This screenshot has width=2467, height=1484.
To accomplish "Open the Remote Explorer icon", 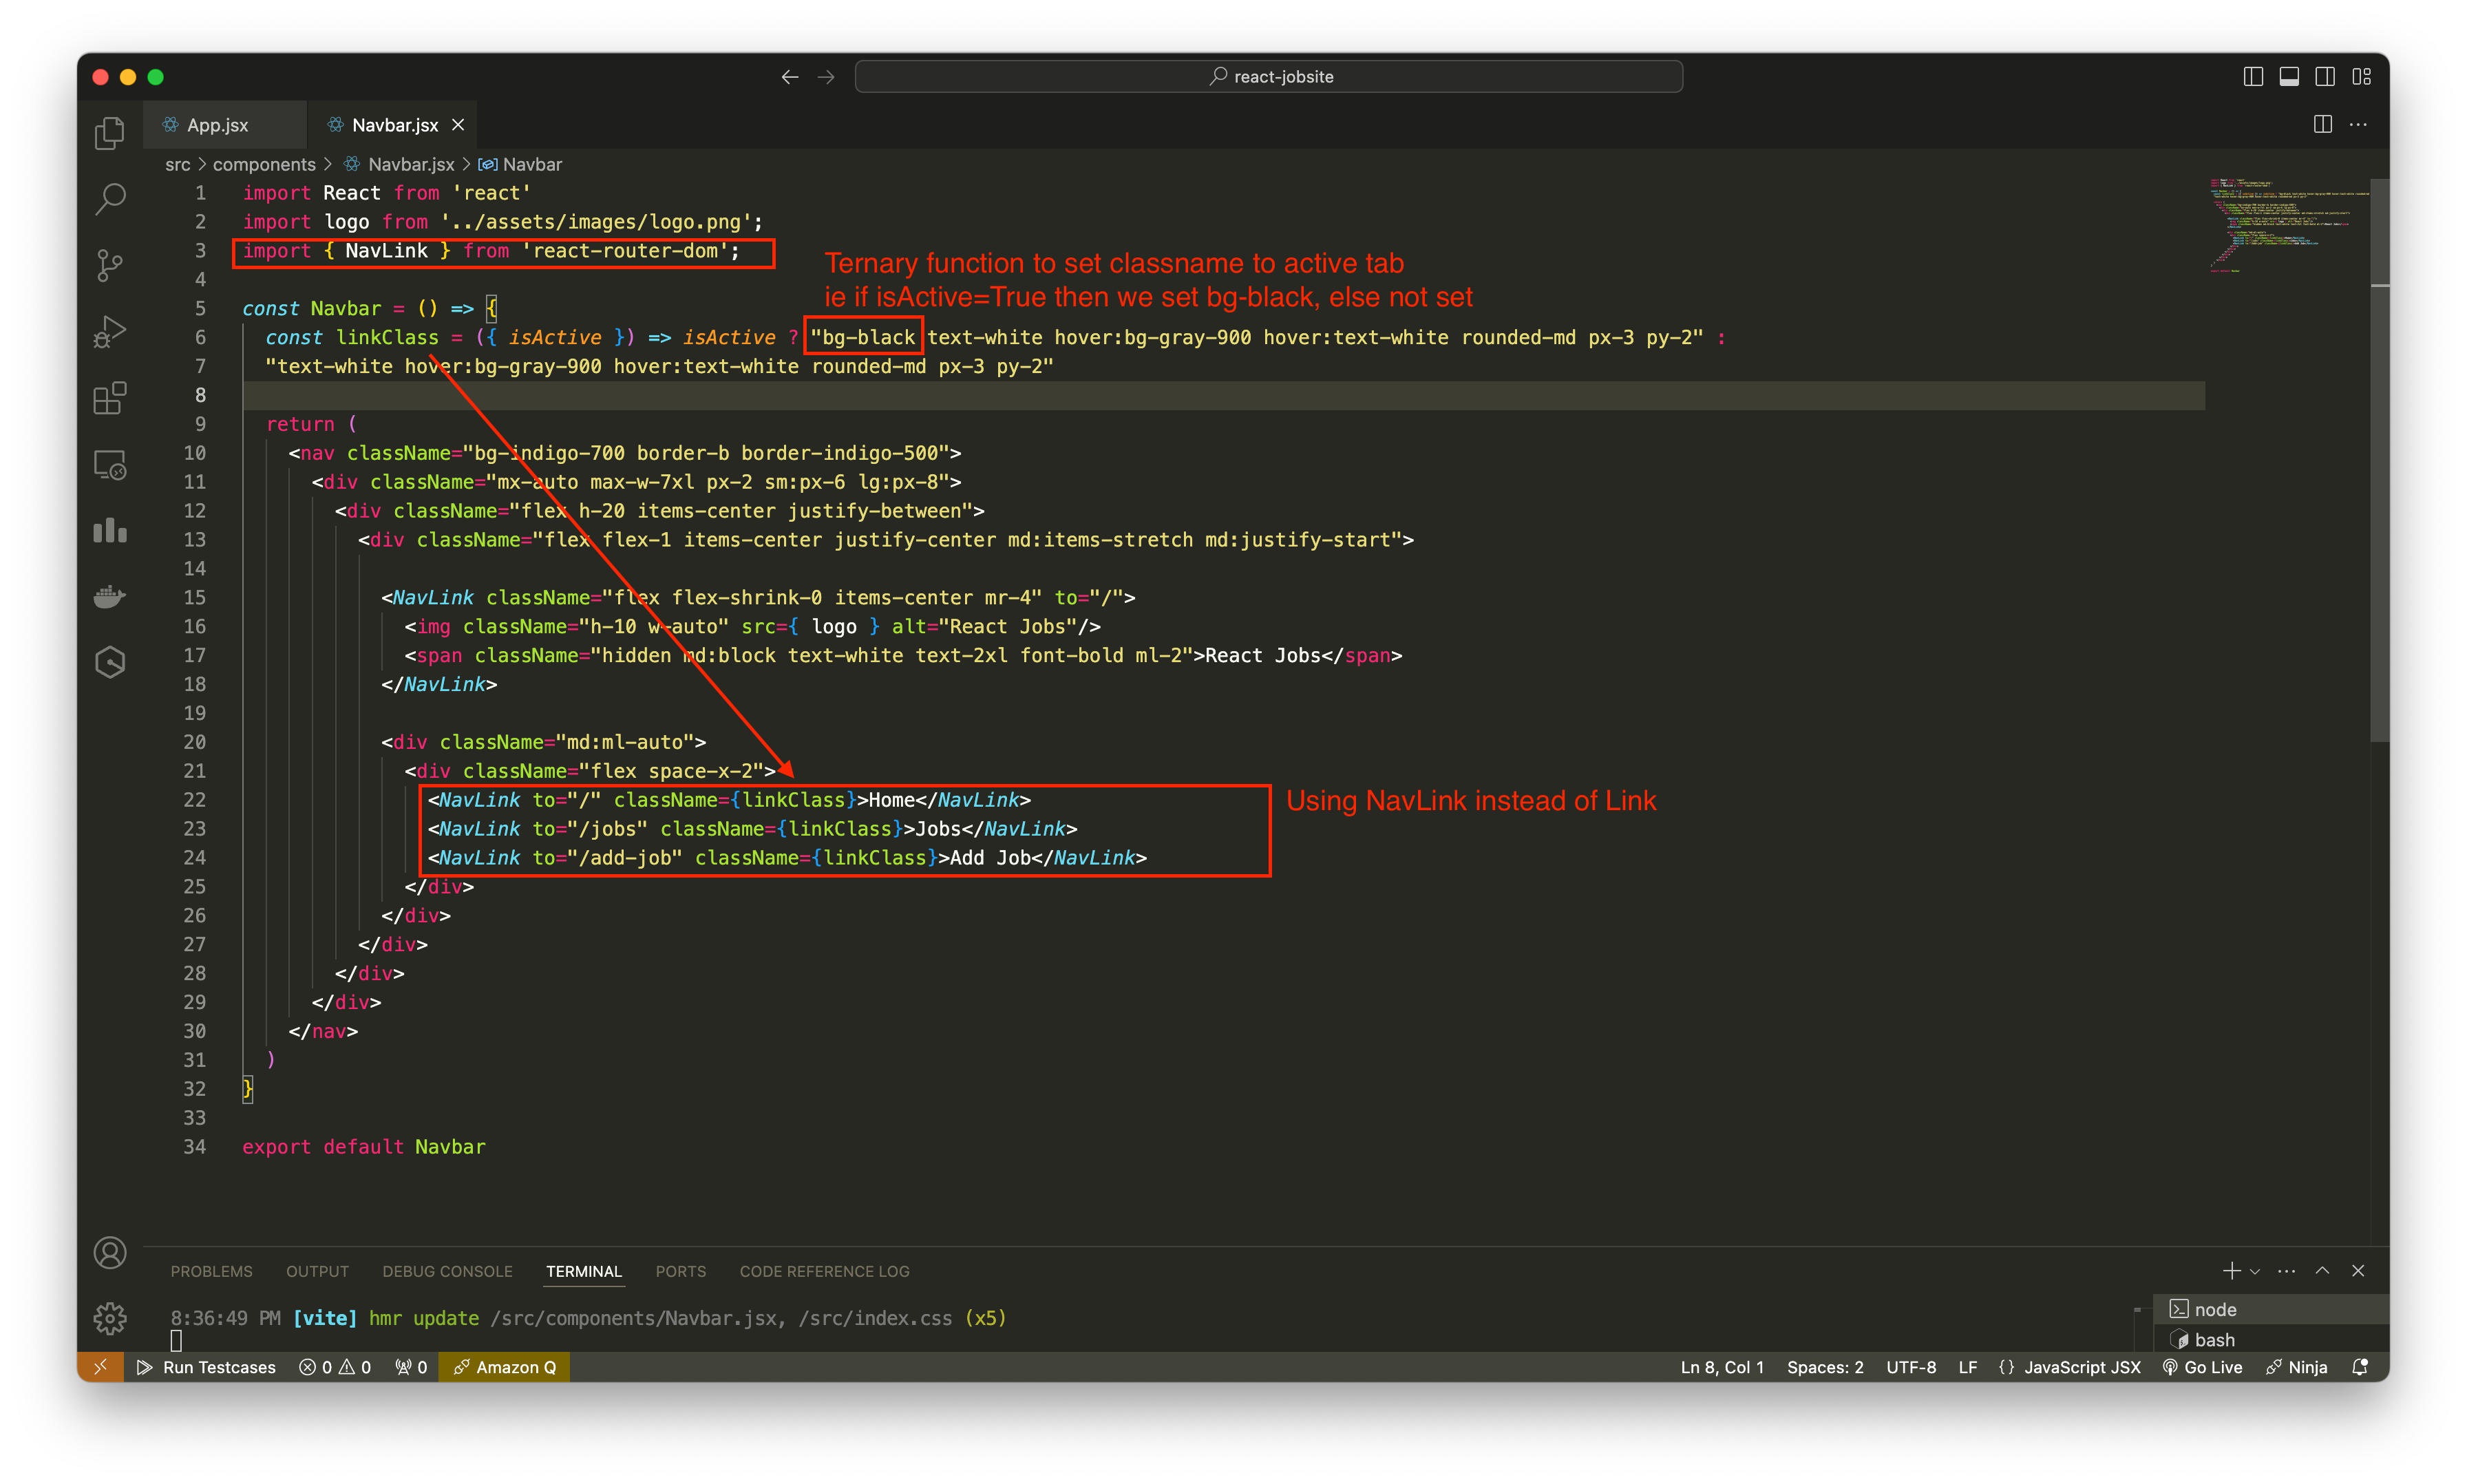I will pyautogui.click(x=110, y=465).
